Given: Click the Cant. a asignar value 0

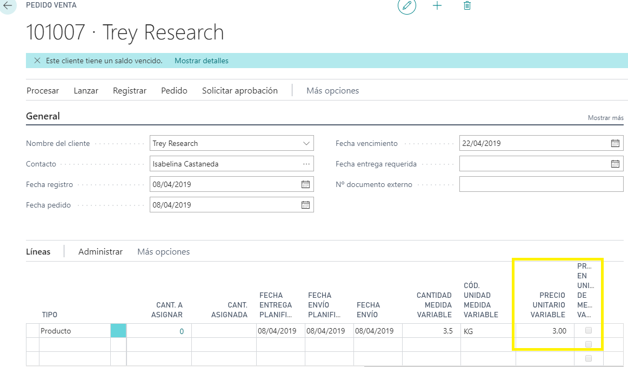Looking at the screenshot, I should pos(182,331).
